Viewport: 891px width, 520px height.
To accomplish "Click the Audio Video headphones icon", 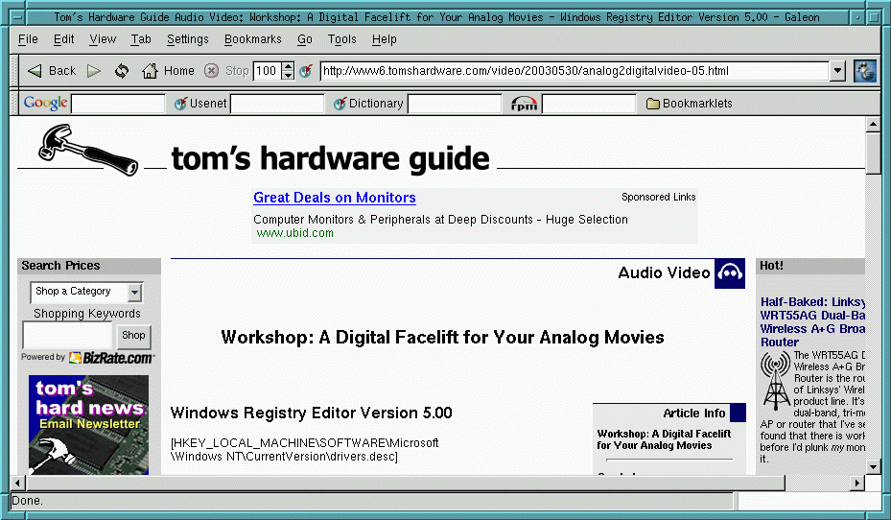I will pos(730,272).
